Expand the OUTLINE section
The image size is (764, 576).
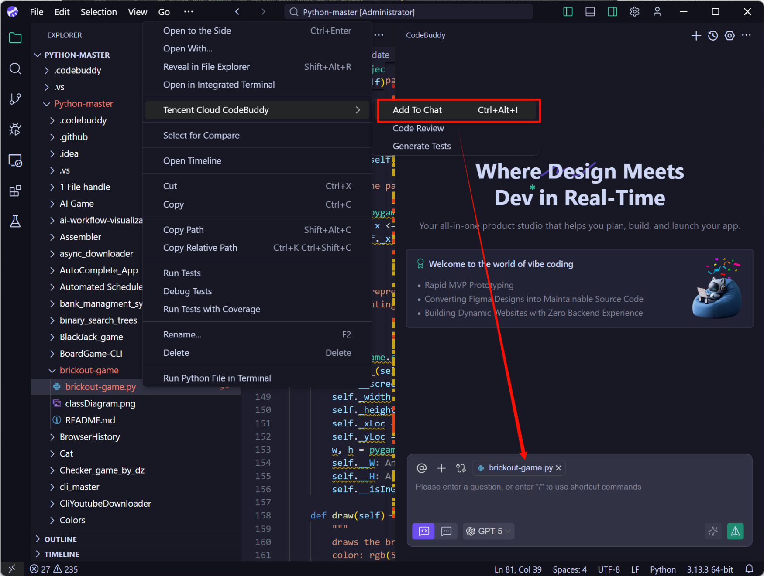[x=60, y=539]
